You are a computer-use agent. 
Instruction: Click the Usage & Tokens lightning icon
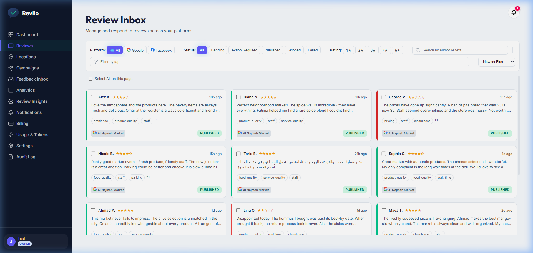pyautogui.click(x=11, y=135)
